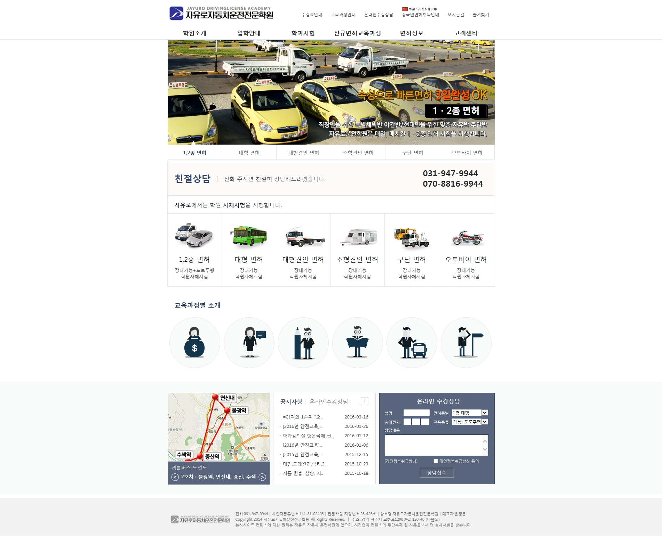Click the man with pencil icon

point(303,343)
